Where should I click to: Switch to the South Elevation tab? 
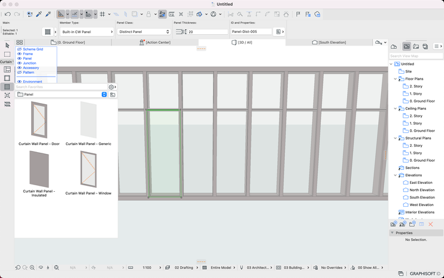coord(329,43)
